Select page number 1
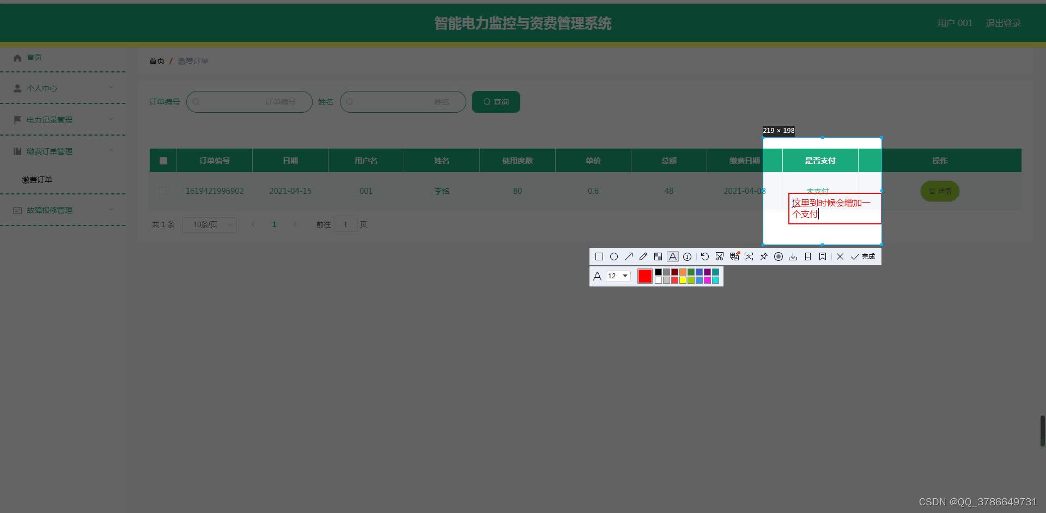The image size is (1046, 513). (274, 224)
